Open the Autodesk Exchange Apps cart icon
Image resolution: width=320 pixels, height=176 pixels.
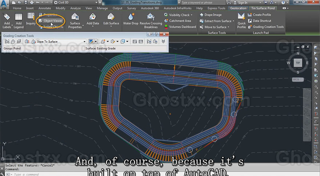point(265,3)
